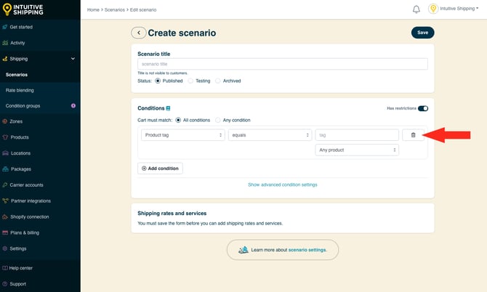Click the sailboat icon in learn more banner
The image size is (487, 292).
point(243,250)
